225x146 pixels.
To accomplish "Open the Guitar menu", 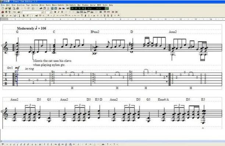I will [x=93, y=5].
